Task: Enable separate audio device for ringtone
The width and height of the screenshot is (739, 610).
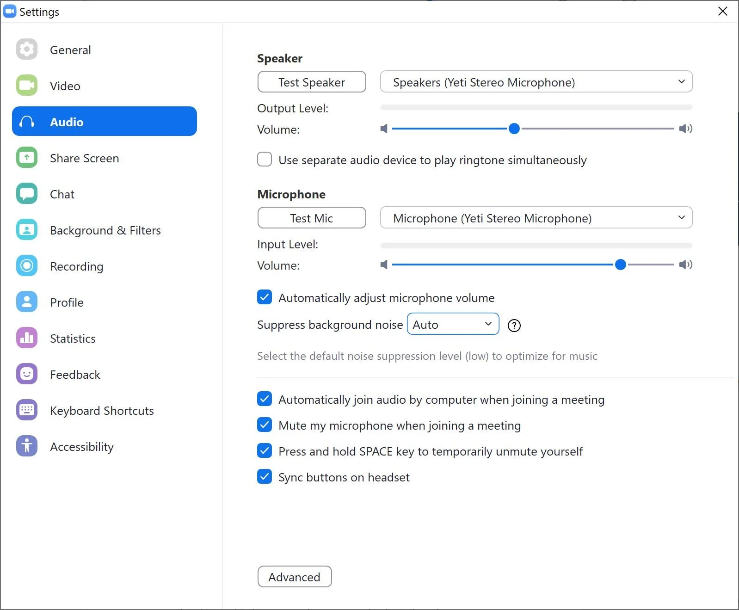Action: click(265, 159)
